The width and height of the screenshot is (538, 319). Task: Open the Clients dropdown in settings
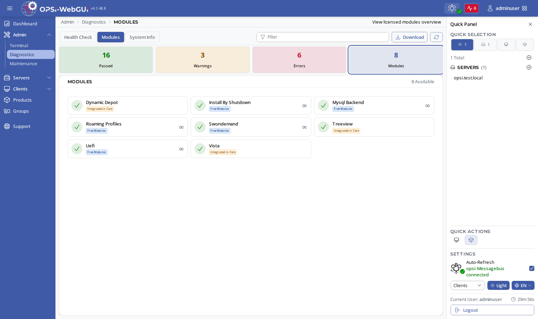tap(468, 285)
